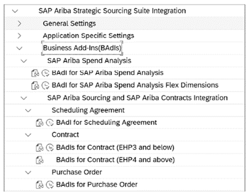250x196 pixels.
Task: Select SAP Ariba Strategic Sourcing Suite Integration
Action: tap(112, 11)
